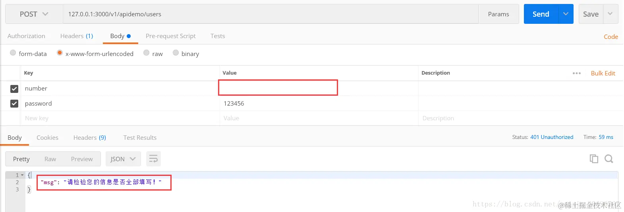The height and width of the screenshot is (212, 624).
Task: Open the Params editor
Action: point(498,14)
